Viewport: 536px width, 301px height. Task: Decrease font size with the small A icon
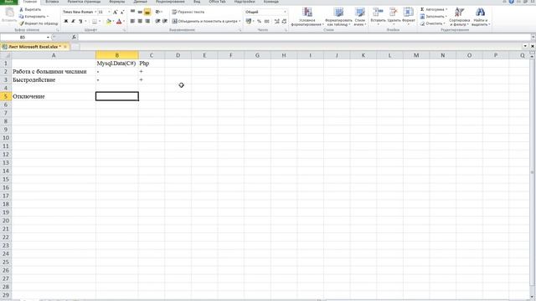pos(122,12)
